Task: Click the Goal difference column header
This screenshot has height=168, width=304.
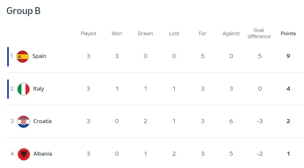Action: [259, 34]
